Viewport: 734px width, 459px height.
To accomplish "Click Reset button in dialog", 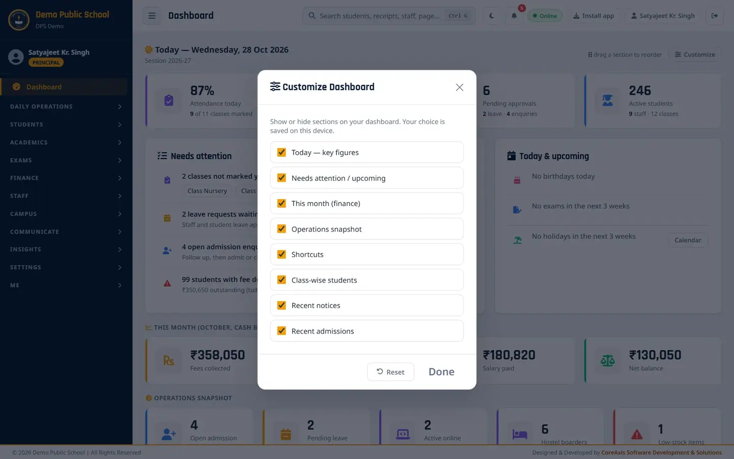I will pyautogui.click(x=390, y=372).
